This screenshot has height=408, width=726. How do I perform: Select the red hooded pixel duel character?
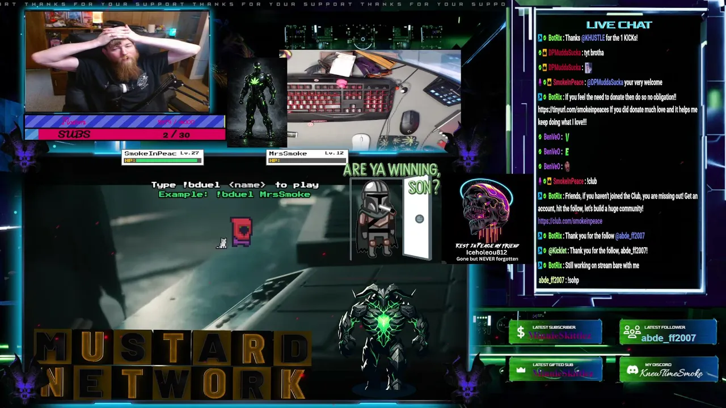(241, 232)
